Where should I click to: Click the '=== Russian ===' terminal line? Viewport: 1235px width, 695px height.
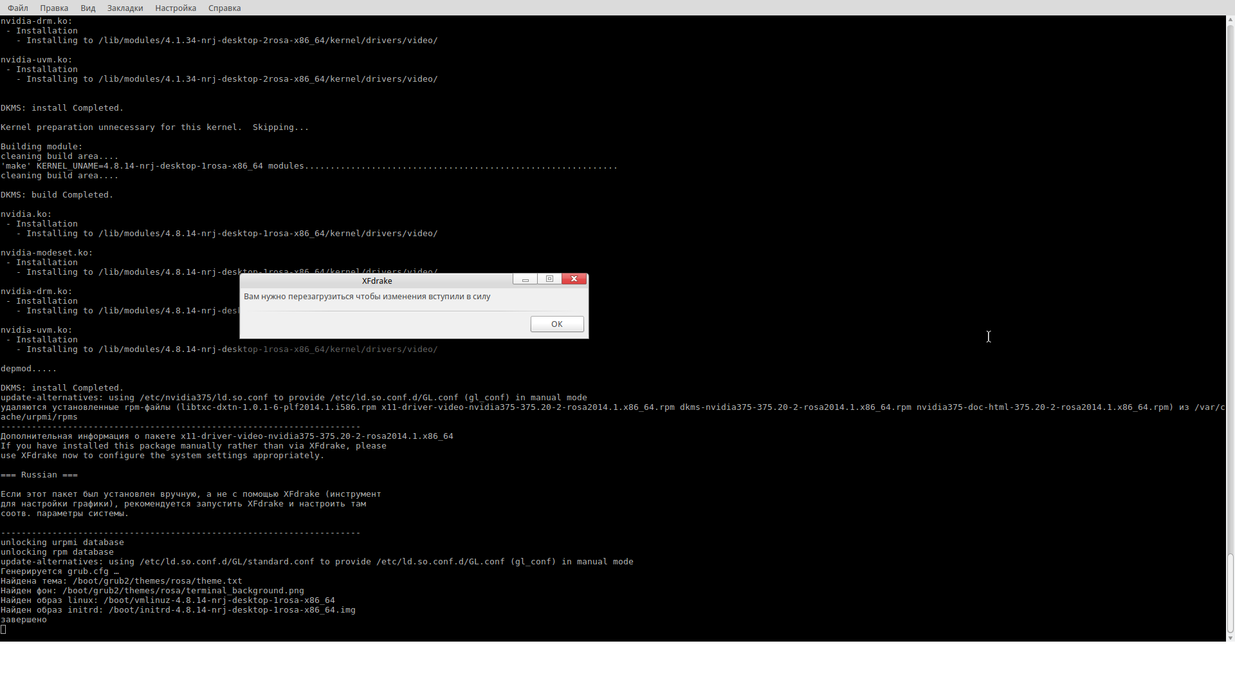click(x=39, y=475)
